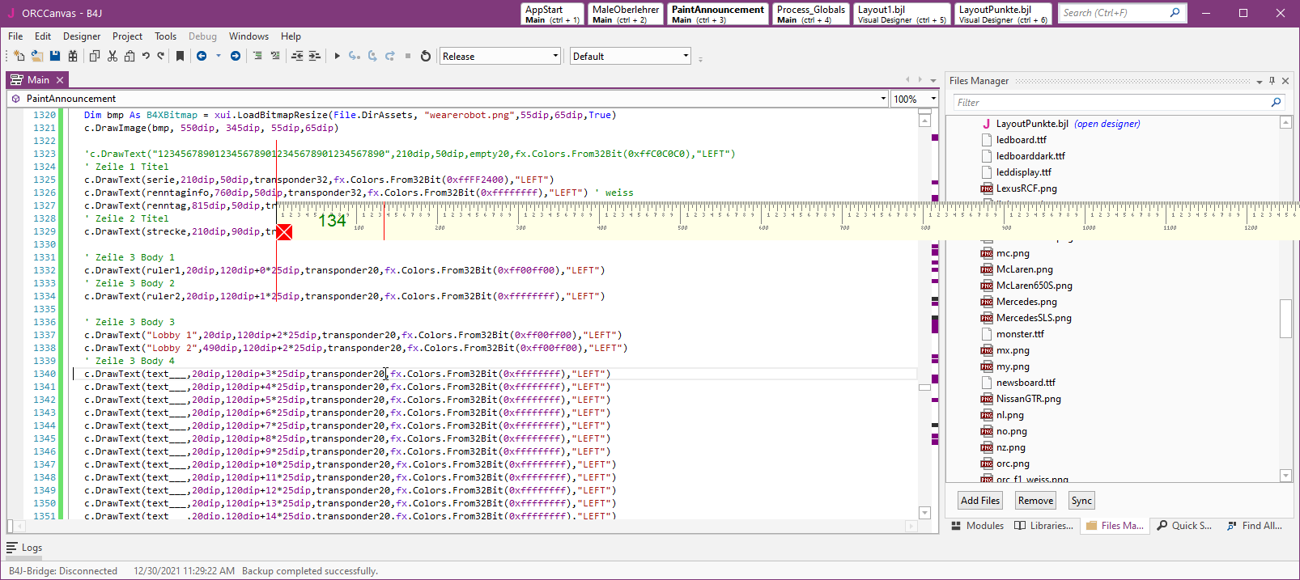
Task: Click the Restart circular arrow icon
Action: (x=426, y=56)
